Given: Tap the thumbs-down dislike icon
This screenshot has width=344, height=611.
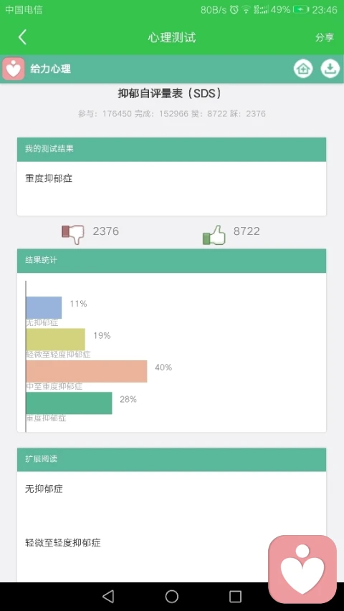Looking at the screenshot, I should (73, 234).
